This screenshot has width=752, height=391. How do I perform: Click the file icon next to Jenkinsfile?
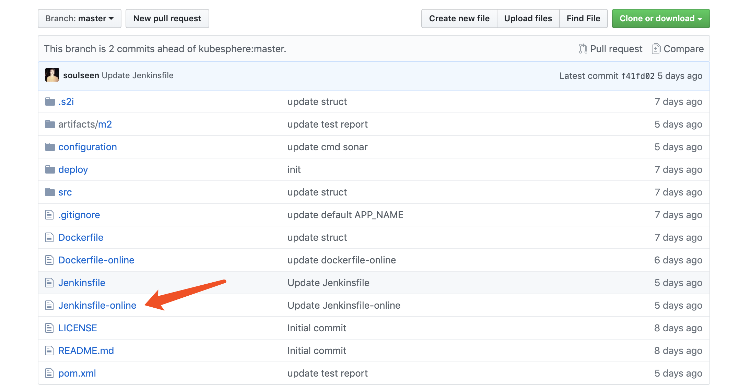(50, 284)
